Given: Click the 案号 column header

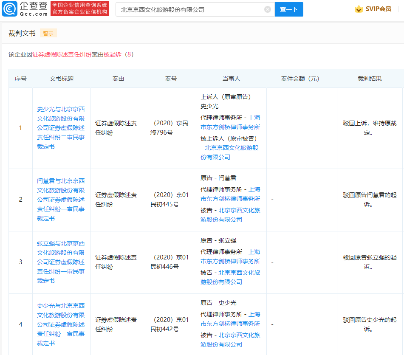Looking at the screenshot, I should click(171, 79).
